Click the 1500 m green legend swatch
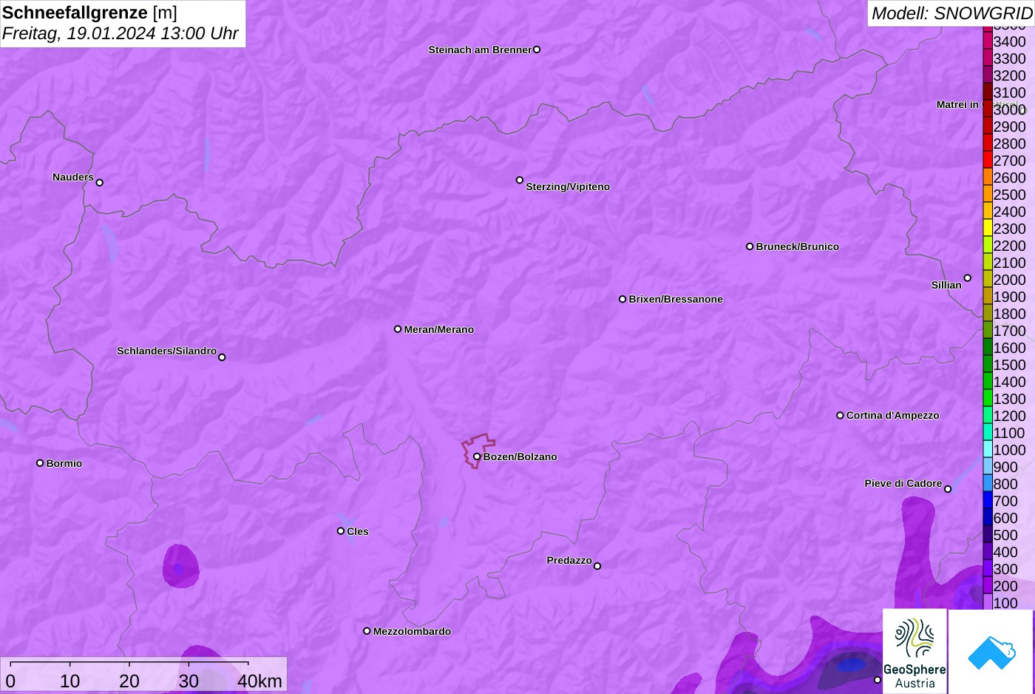This screenshot has width=1035, height=694. pos(988,365)
